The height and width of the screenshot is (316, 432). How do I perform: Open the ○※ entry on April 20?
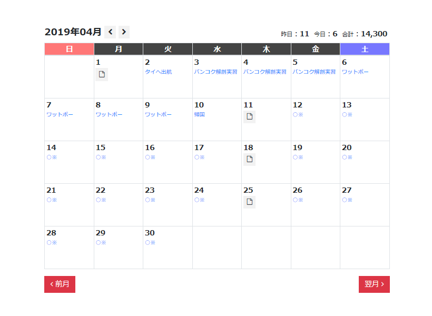point(347,157)
